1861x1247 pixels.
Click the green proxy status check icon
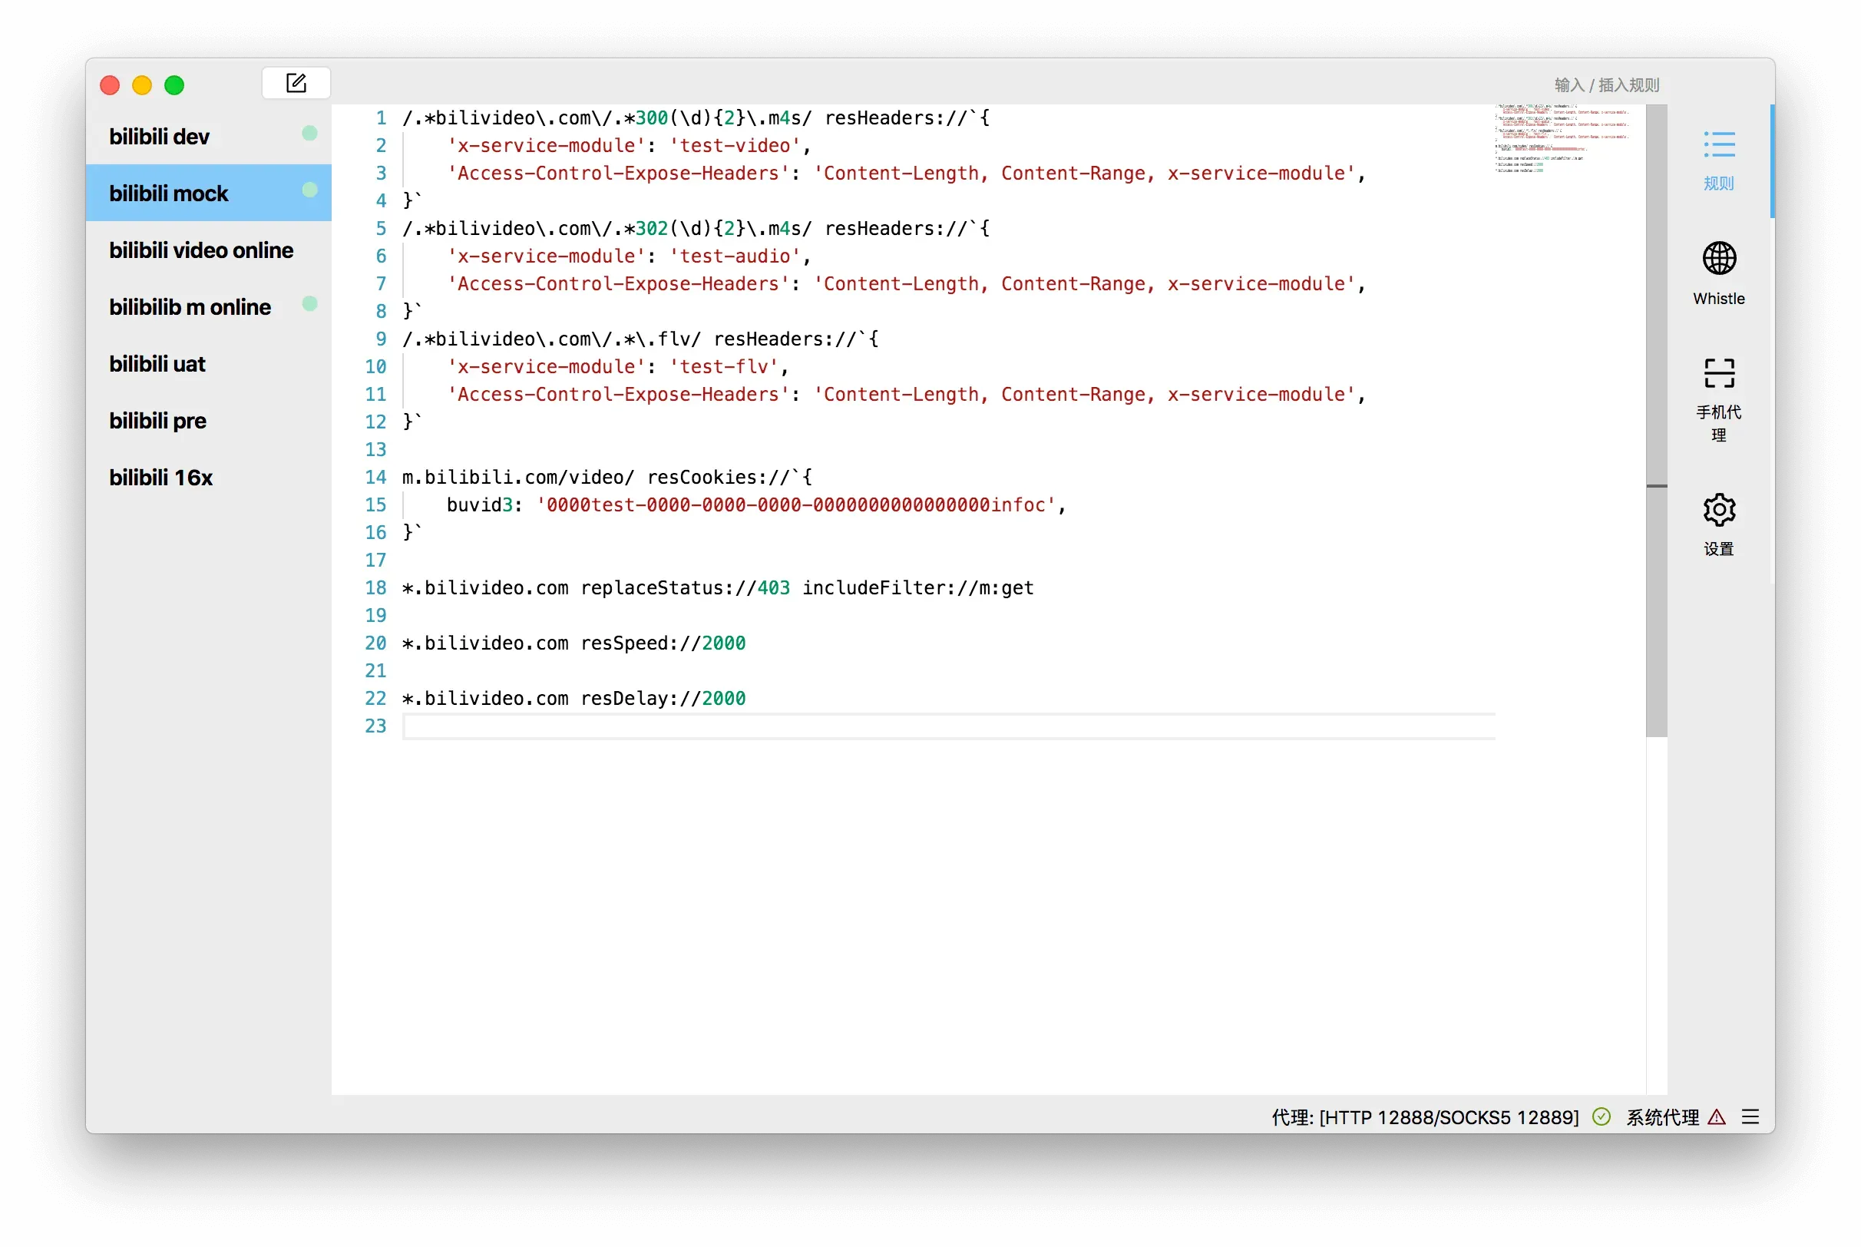[1601, 1116]
